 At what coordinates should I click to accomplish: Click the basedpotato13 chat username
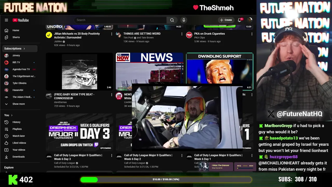tap(284, 138)
